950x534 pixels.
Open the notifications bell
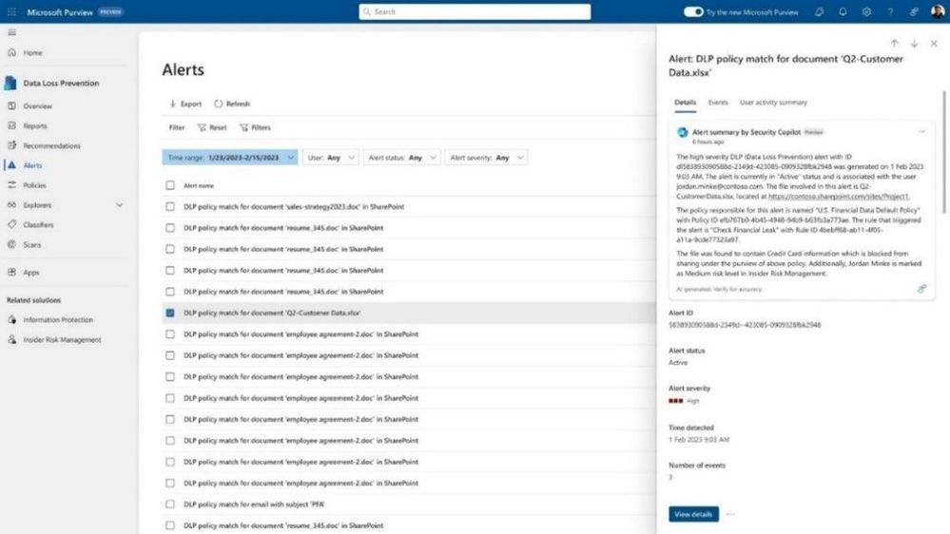click(843, 11)
